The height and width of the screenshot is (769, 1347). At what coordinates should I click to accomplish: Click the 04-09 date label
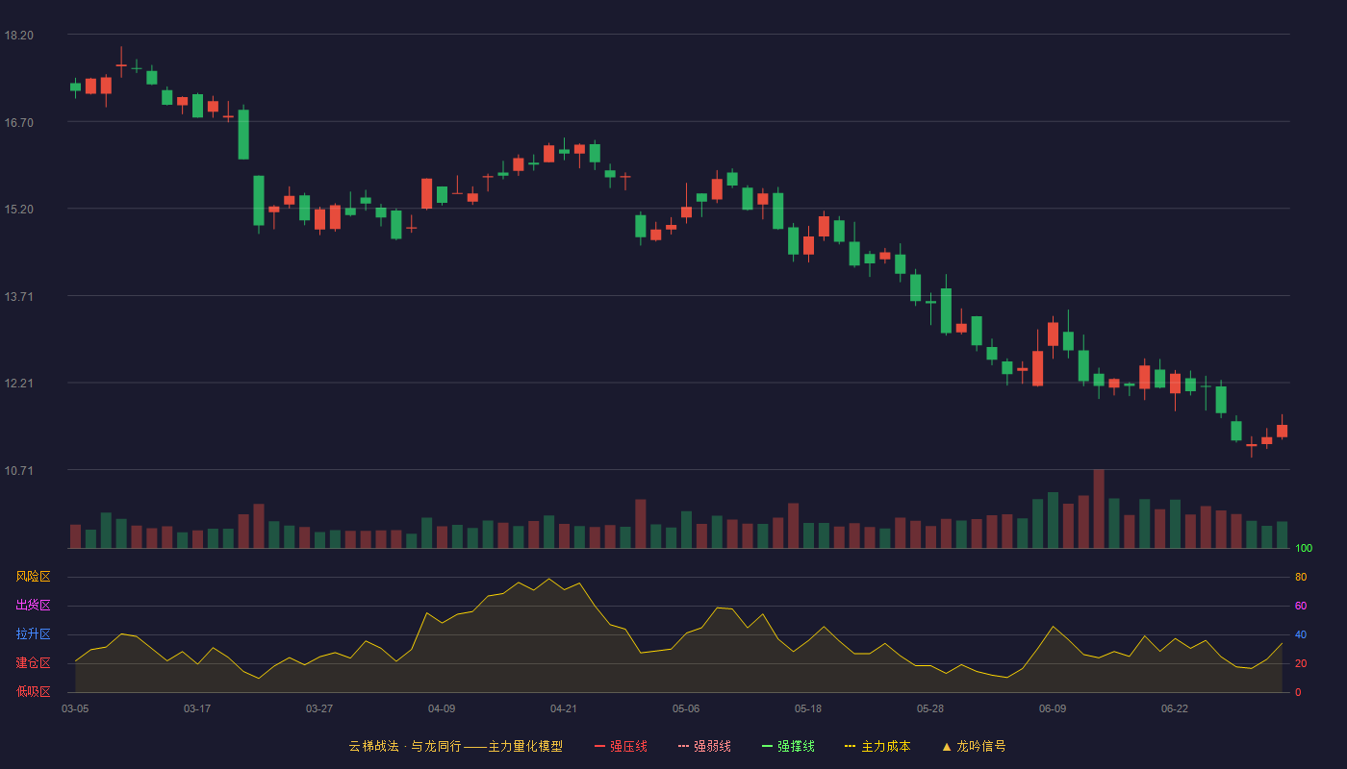442,708
